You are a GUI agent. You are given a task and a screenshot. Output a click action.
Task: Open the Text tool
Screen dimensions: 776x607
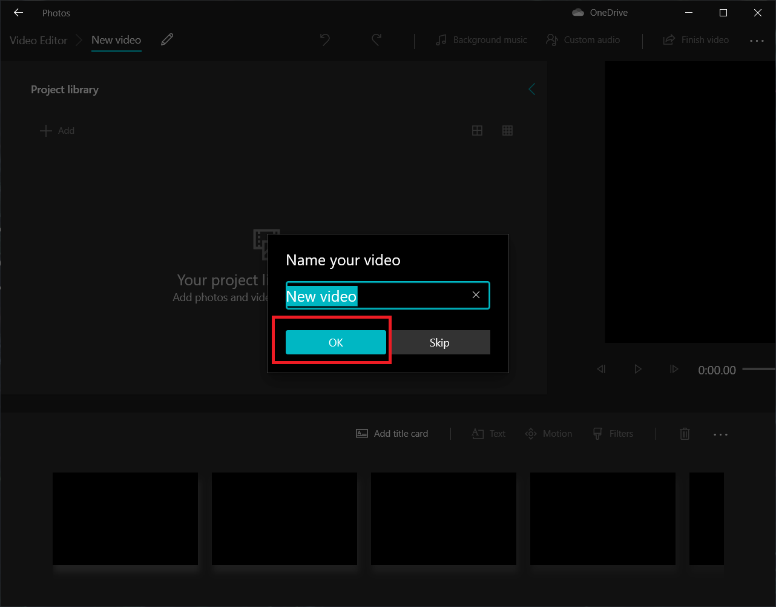[488, 434]
